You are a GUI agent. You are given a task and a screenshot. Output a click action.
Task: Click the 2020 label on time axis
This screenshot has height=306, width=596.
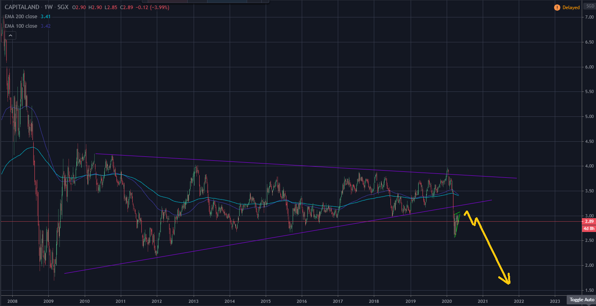coord(447,300)
